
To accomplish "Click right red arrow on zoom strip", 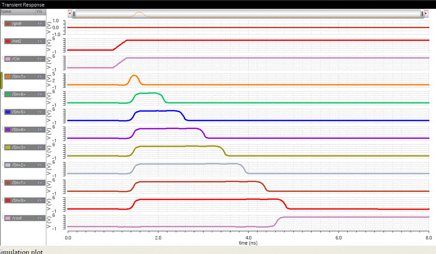I will (426, 14).
